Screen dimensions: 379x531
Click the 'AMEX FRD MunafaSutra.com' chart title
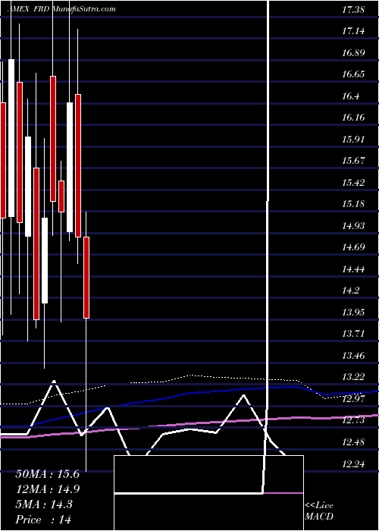[x=61, y=9]
